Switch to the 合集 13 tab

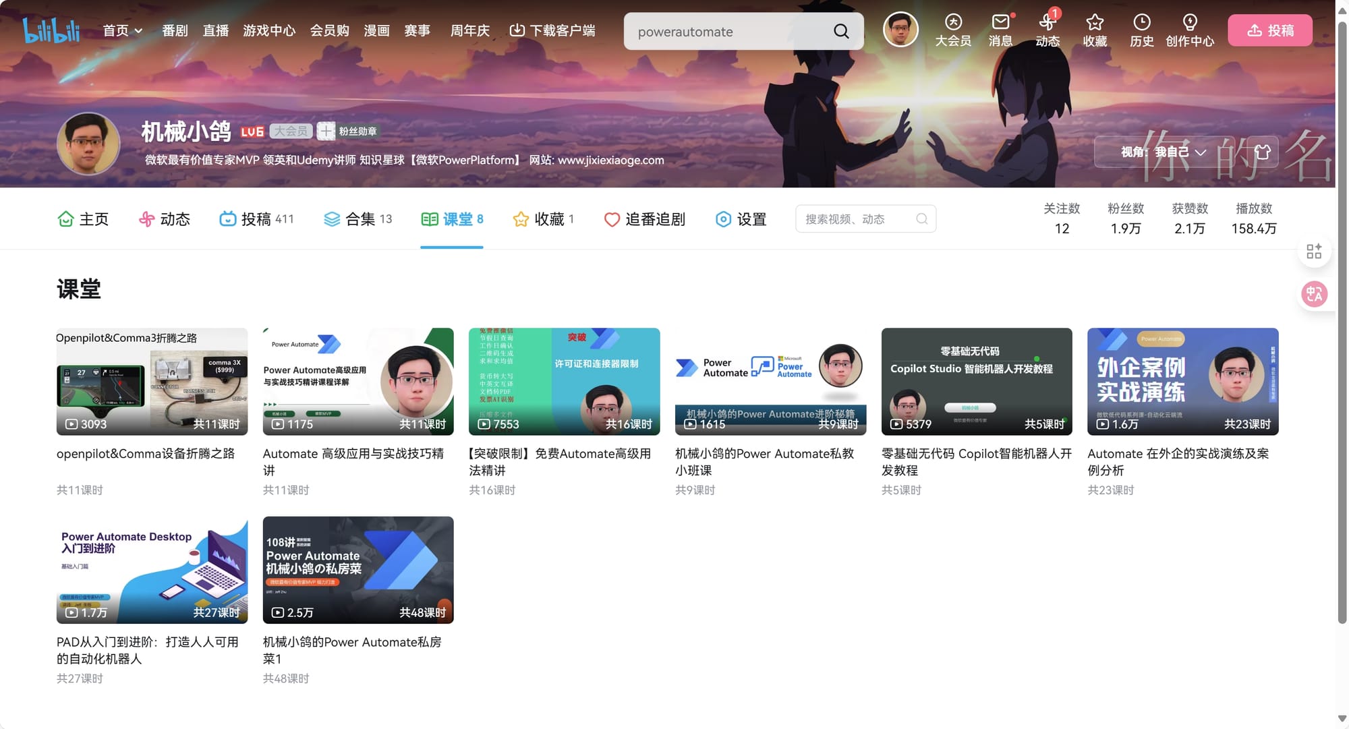358,219
